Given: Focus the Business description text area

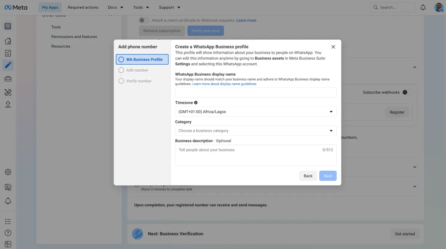Looking at the screenshot, I should point(256,155).
